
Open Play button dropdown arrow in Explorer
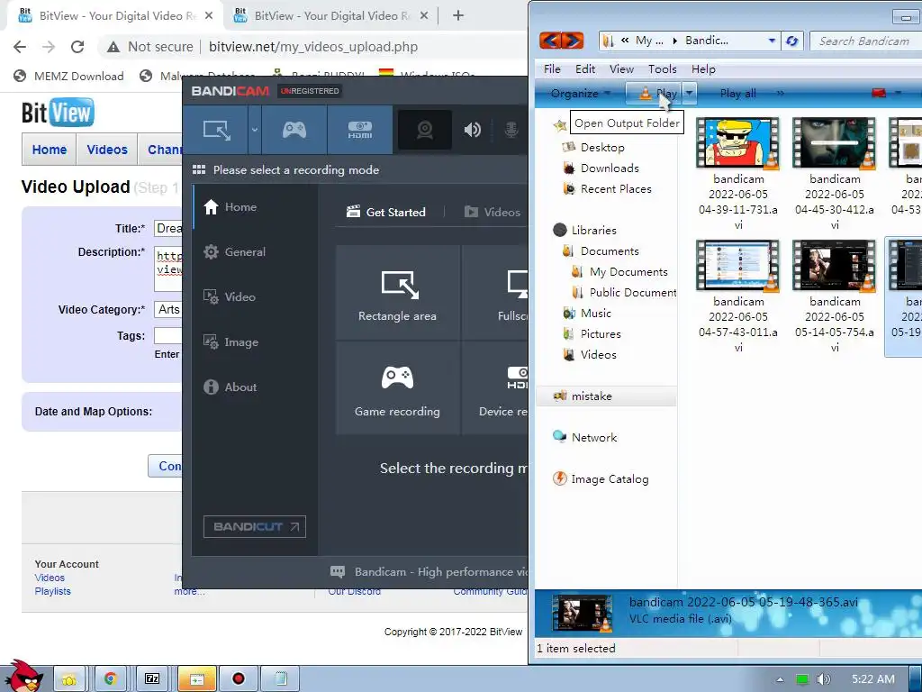(x=689, y=93)
